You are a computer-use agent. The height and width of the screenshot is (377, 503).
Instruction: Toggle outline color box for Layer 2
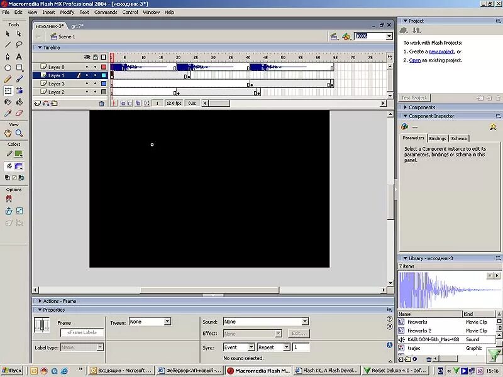click(x=104, y=92)
